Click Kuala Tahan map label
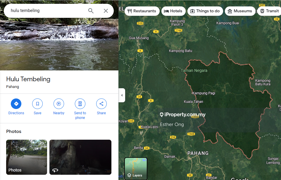281x180 pixels. [193, 102]
